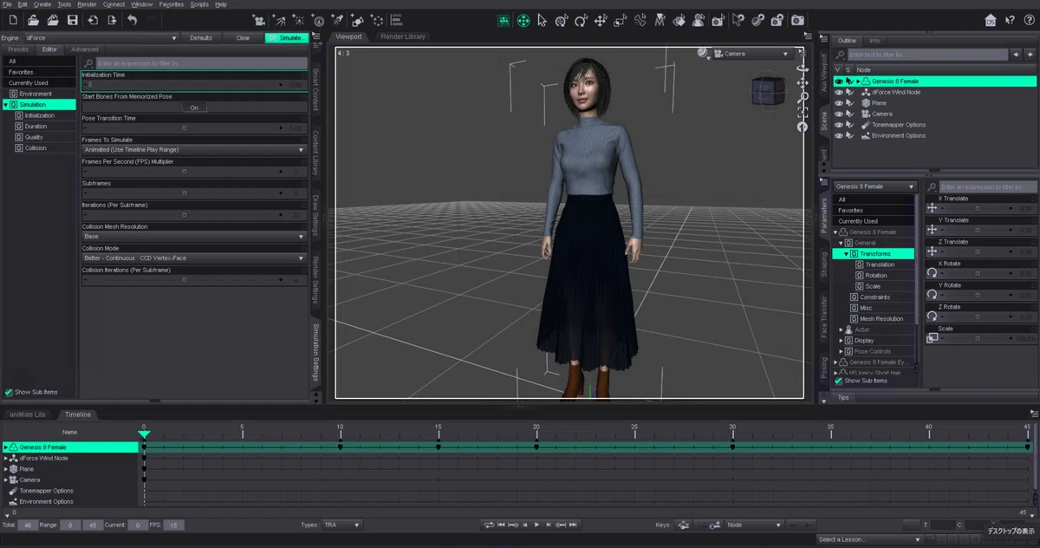Select the Translate tool
Viewport: 1040px width, 548px height.
[x=601, y=20]
